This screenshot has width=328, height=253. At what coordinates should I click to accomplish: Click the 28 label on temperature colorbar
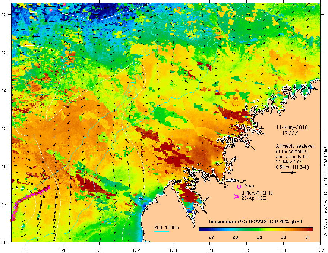pyautogui.click(x=235, y=237)
